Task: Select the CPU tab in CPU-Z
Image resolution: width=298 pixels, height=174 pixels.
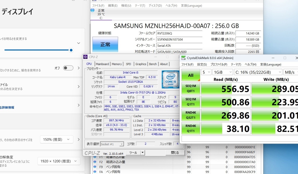Action: click(x=89, y=64)
